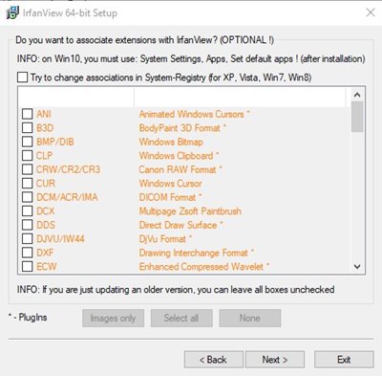Check the DXF extension box

pyautogui.click(x=28, y=253)
